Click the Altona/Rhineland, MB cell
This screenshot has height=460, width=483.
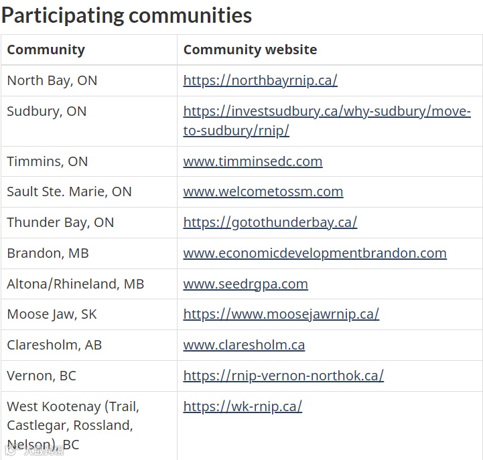[x=75, y=284]
